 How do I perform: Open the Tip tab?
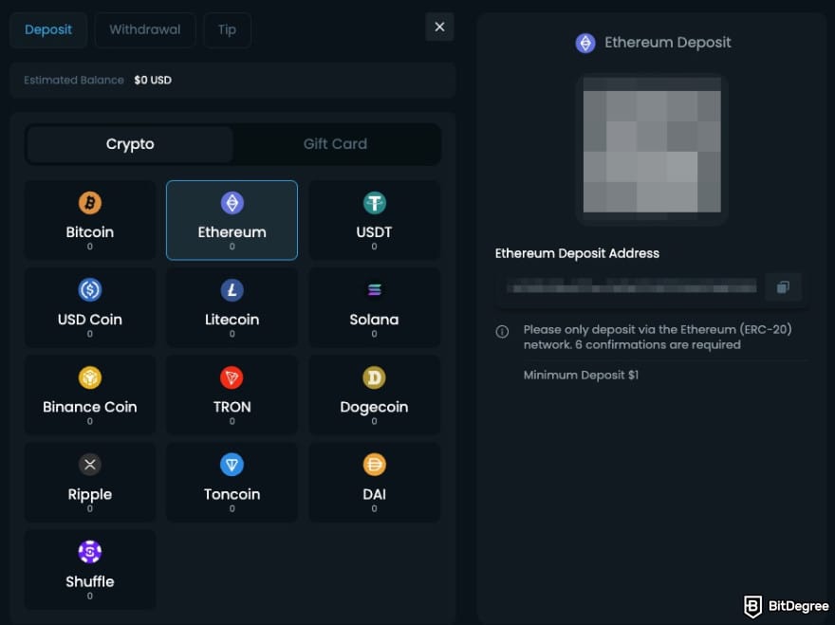(x=227, y=29)
